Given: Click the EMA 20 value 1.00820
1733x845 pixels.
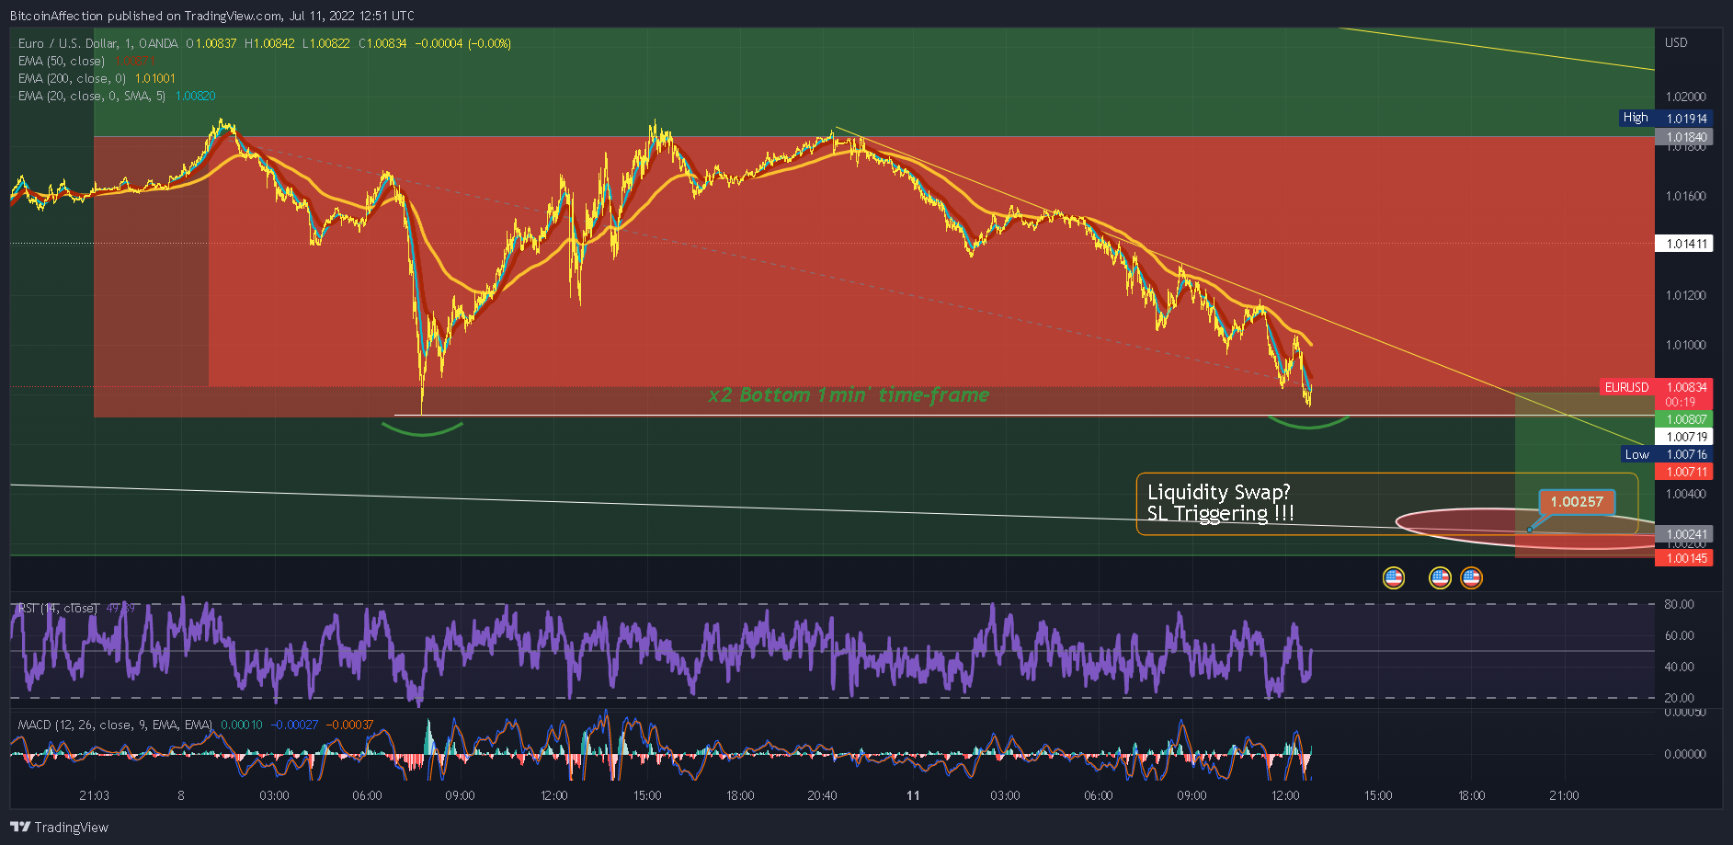Looking at the screenshot, I should [195, 96].
